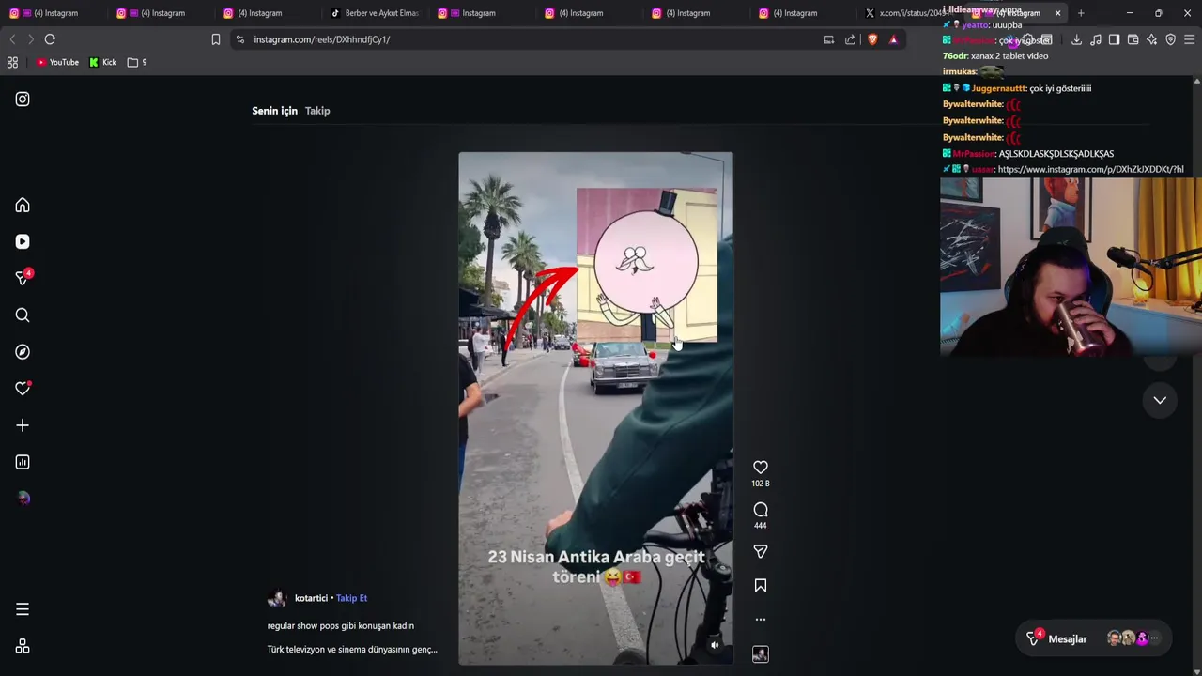
Task: Like the reel with the heart icon
Action: pyautogui.click(x=761, y=468)
